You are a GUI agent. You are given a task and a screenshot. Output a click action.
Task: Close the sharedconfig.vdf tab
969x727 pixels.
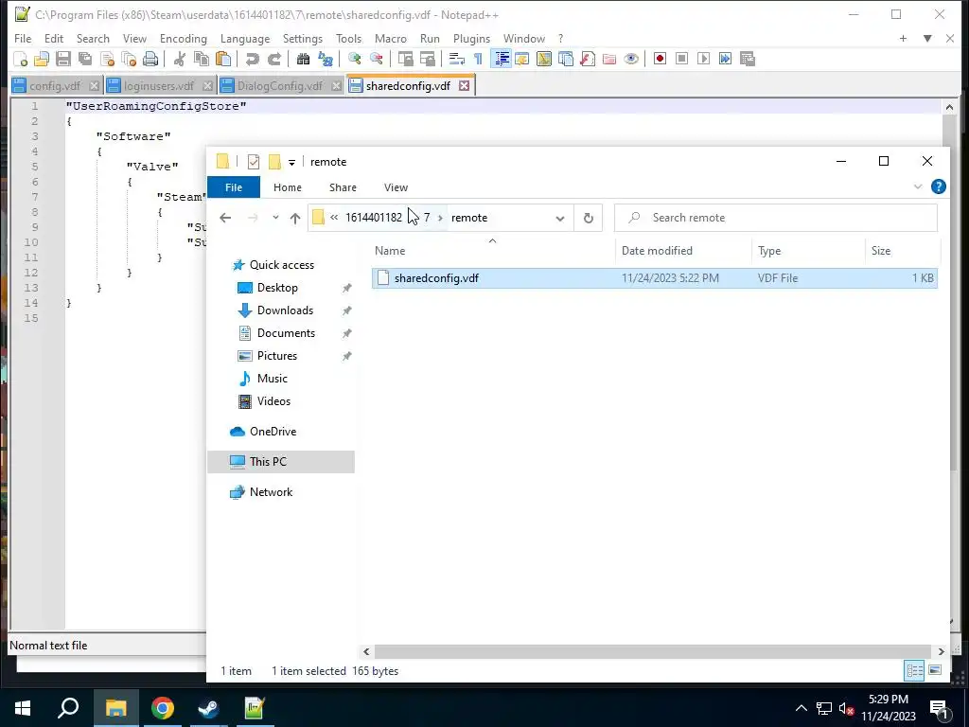[464, 86]
